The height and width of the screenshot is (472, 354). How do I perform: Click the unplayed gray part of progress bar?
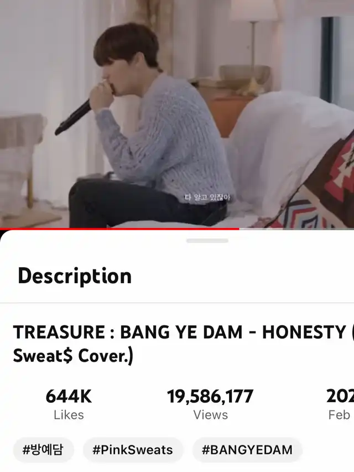[x=296, y=229]
